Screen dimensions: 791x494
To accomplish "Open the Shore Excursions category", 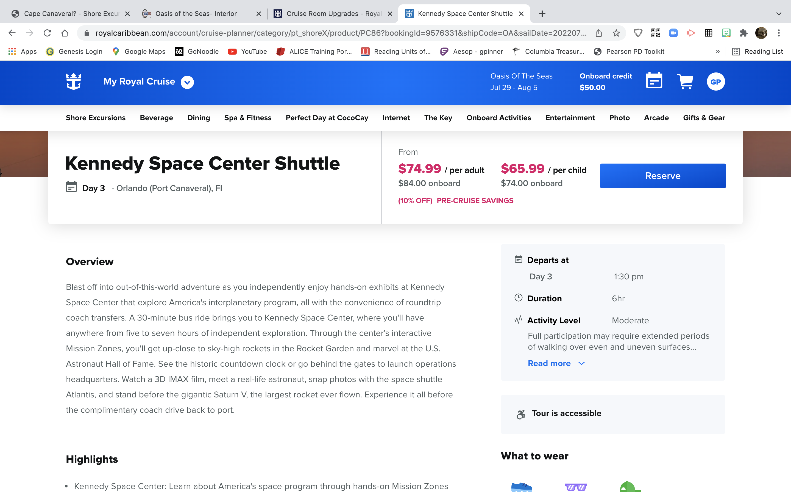I will click(96, 118).
